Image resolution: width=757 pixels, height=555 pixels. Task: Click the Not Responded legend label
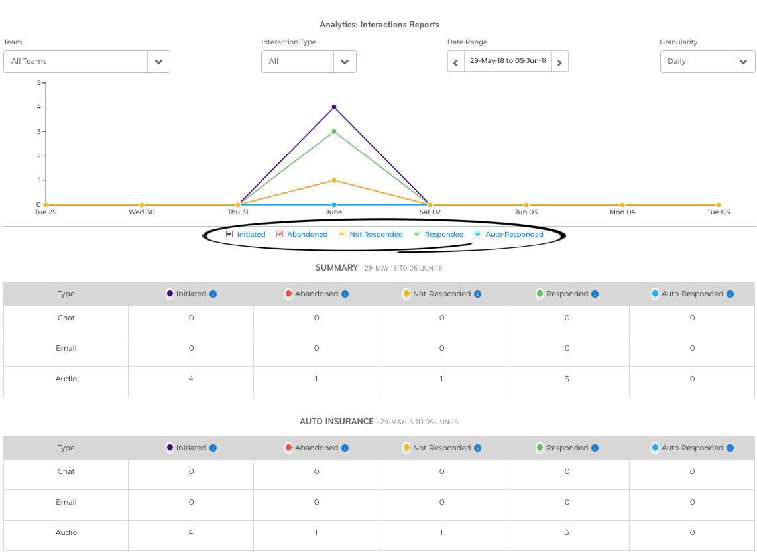point(376,235)
